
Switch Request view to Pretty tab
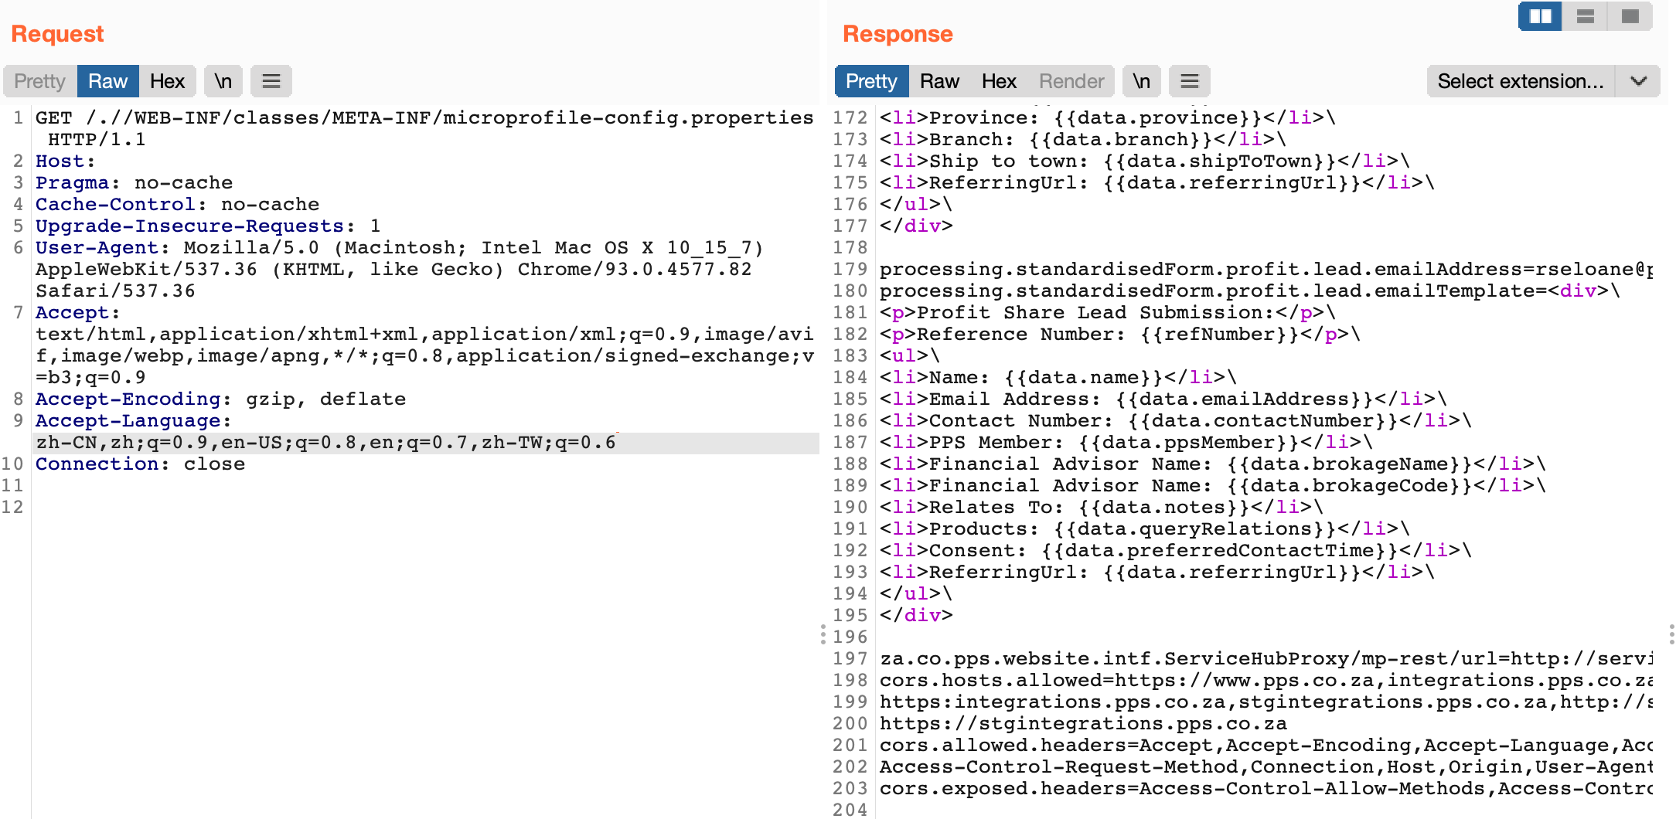pyautogui.click(x=39, y=81)
